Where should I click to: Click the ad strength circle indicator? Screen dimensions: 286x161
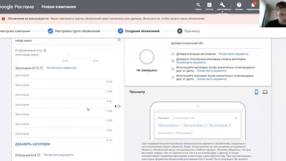click(147, 57)
